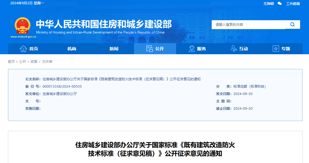This screenshot has height=163, width=309.
Task: Click the 分类 field label
Action: pyautogui.click(x=224, y=86)
